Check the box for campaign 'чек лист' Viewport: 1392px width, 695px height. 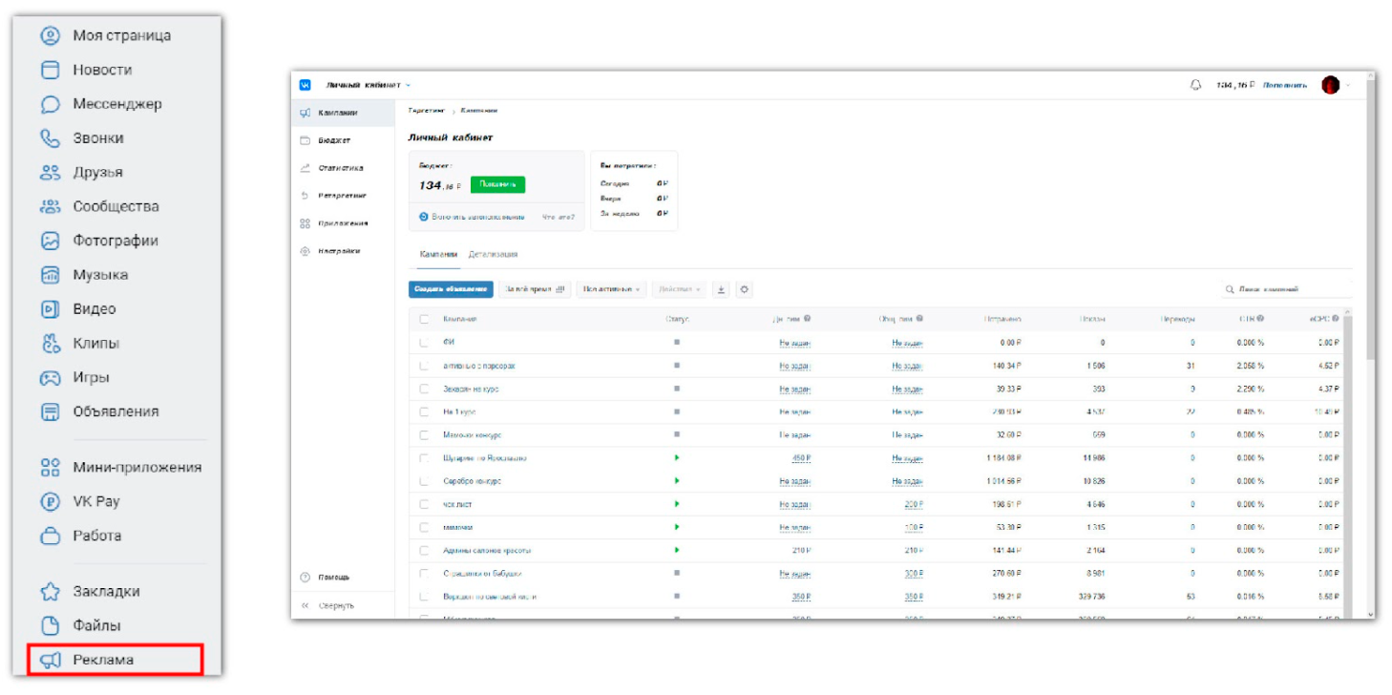[425, 504]
